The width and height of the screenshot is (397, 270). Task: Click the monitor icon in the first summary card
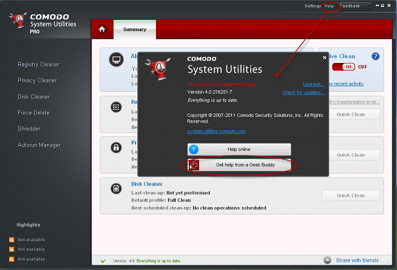pyautogui.click(x=116, y=60)
